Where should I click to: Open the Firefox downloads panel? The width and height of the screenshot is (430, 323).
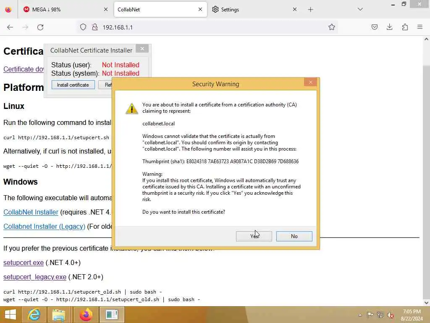coord(390,27)
